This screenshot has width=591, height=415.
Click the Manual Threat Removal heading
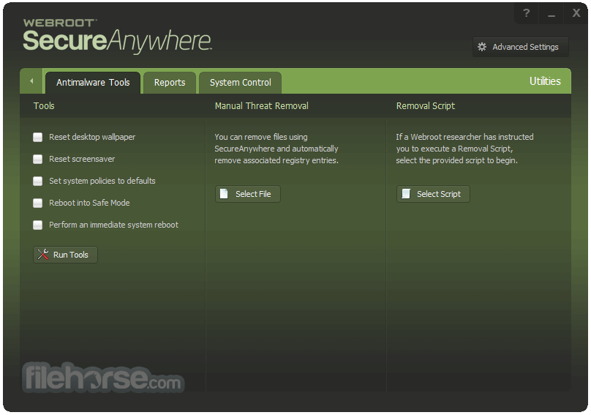point(262,106)
